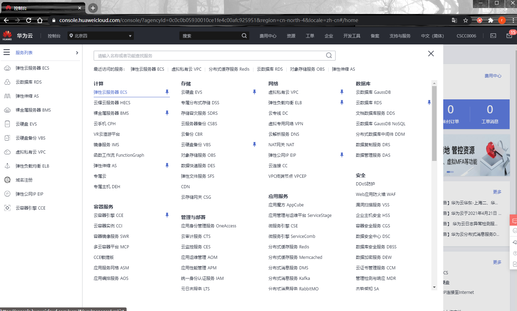Unpin 虚拟私有云 VPC in the service list
The image size is (517, 311).
click(x=342, y=92)
